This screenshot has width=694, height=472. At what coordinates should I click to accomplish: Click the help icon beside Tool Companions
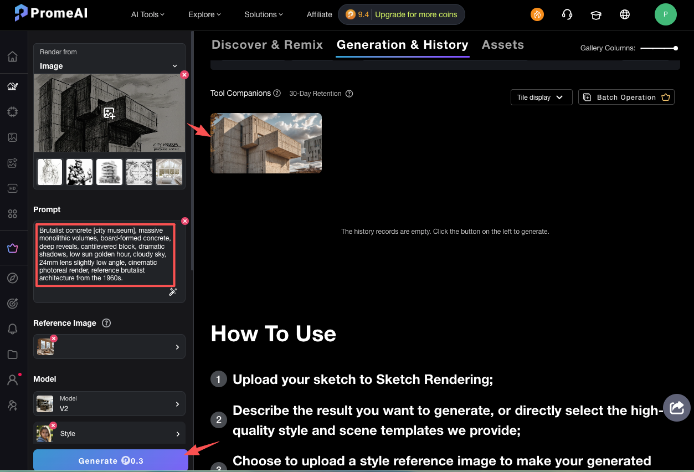(x=277, y=93)
